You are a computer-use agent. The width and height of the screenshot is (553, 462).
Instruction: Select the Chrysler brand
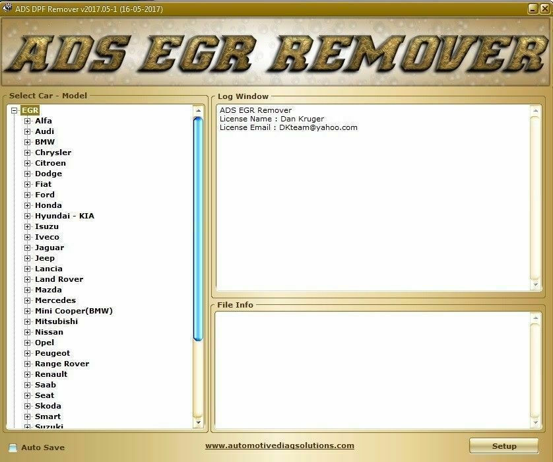click(x=53, y=152)
